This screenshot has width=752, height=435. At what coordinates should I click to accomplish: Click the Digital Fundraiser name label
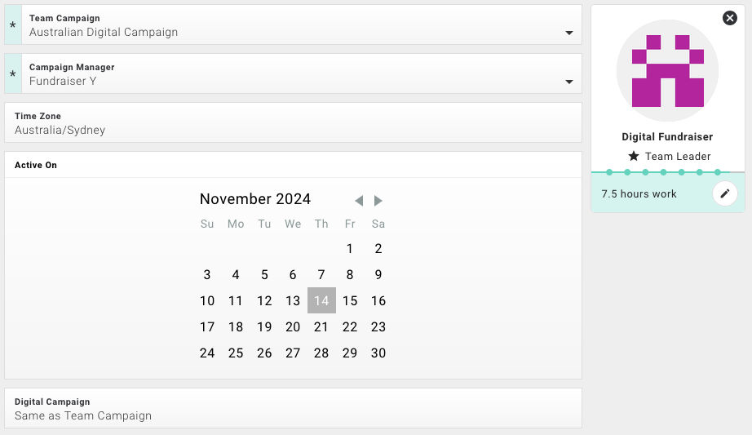[x=667, y=137]
